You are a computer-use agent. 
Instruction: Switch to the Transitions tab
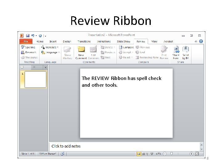coord(84,41)
